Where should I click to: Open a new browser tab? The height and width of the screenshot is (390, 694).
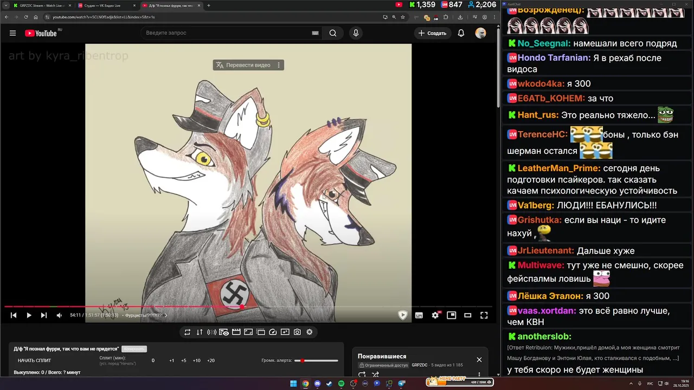tap(209, 5)
